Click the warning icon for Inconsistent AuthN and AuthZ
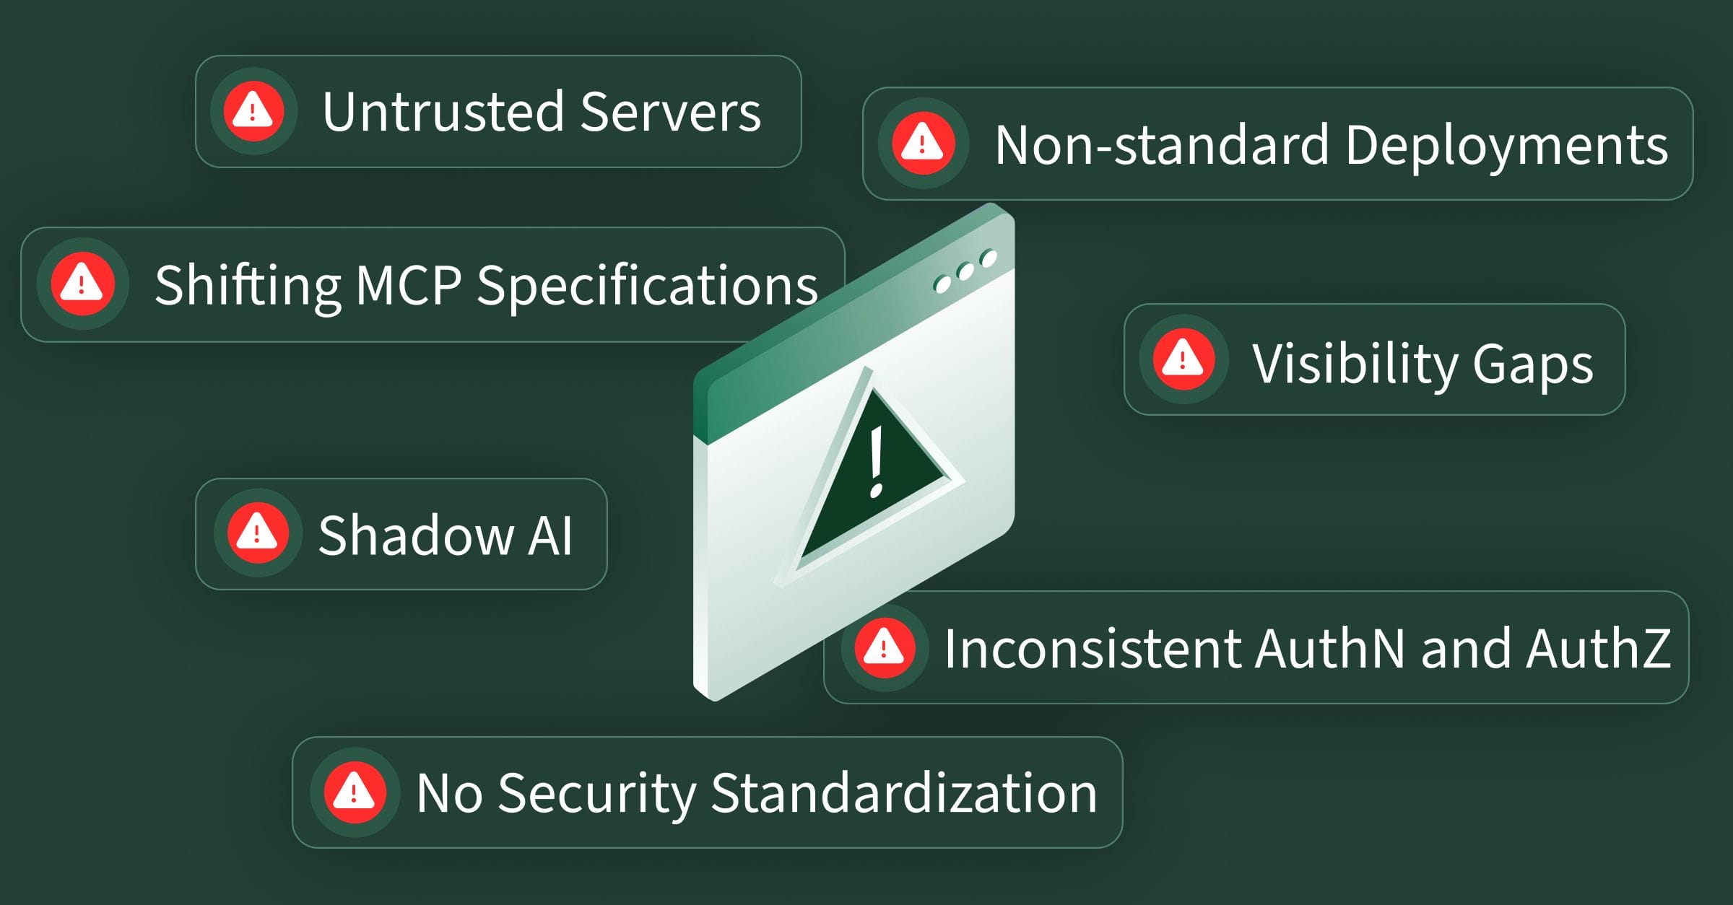This screenshot has height=905, width=1733. click(885, 647)
